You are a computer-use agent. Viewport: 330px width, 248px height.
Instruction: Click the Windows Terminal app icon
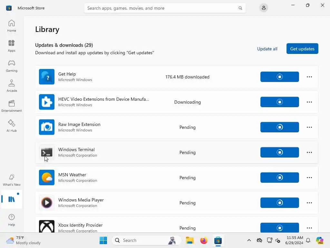[x=47, y=152]
